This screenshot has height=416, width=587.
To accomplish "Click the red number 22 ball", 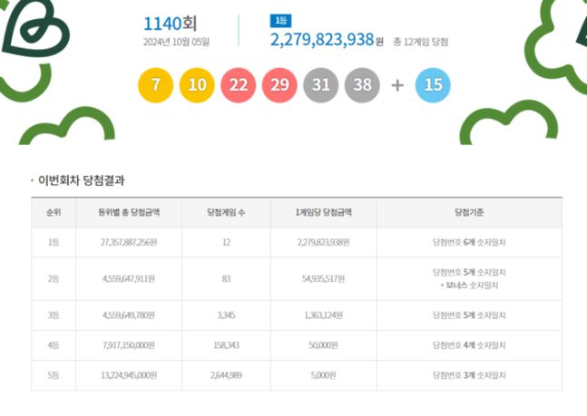I will point(238,85).
